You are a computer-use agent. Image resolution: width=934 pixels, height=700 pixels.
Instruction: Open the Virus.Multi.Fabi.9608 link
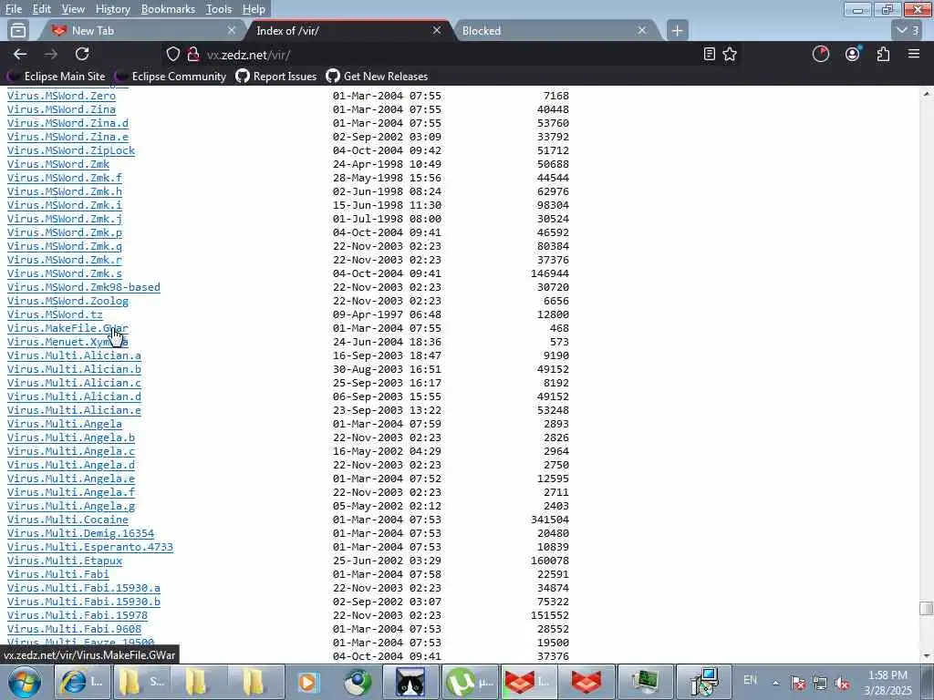[x=74, y=629]
